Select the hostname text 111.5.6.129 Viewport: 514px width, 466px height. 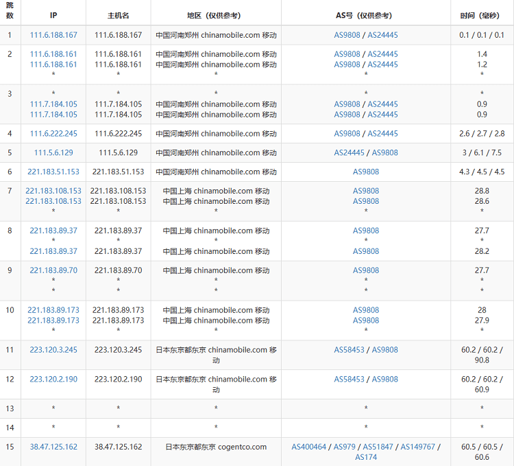click(x=119, y=152)
